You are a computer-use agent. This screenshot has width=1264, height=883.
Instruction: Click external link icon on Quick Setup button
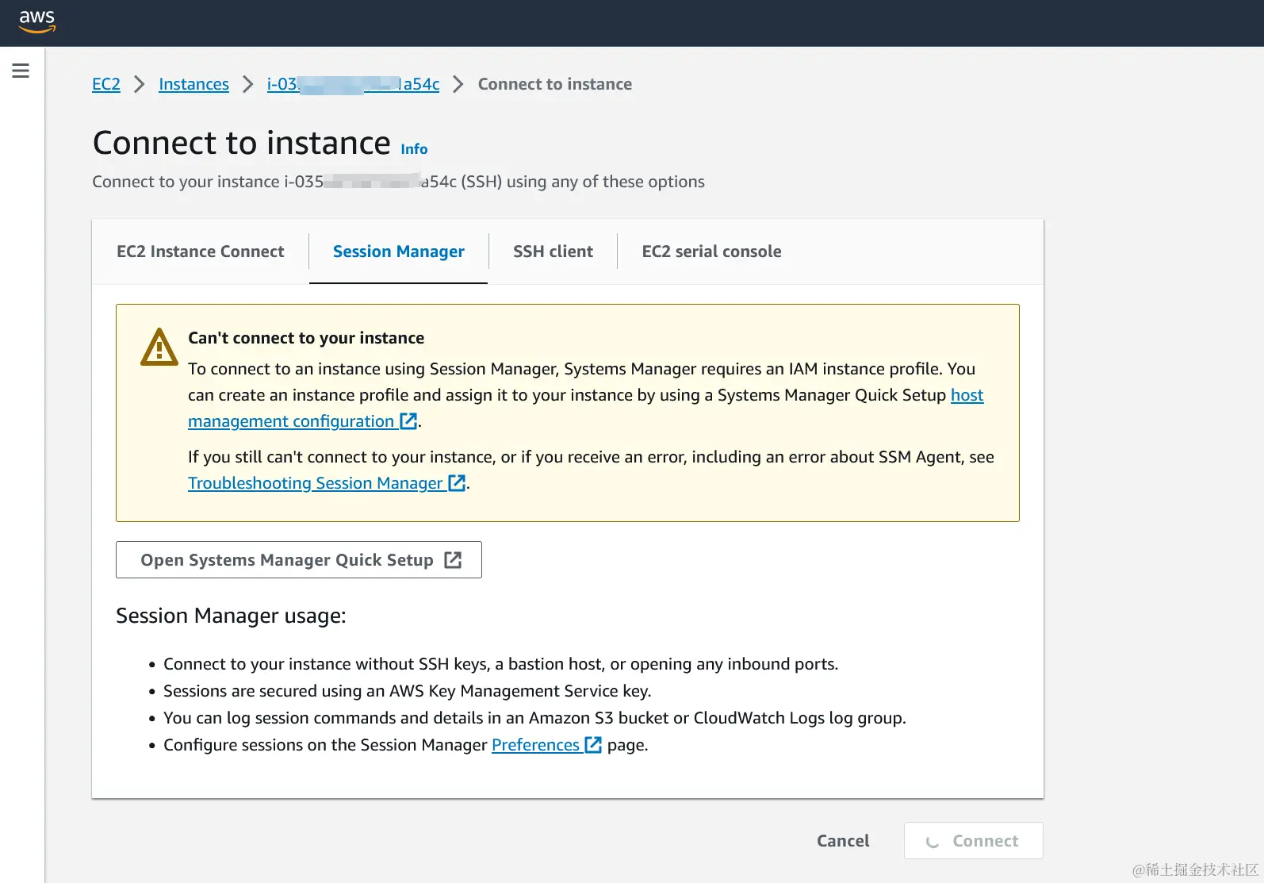coord(453,560)
